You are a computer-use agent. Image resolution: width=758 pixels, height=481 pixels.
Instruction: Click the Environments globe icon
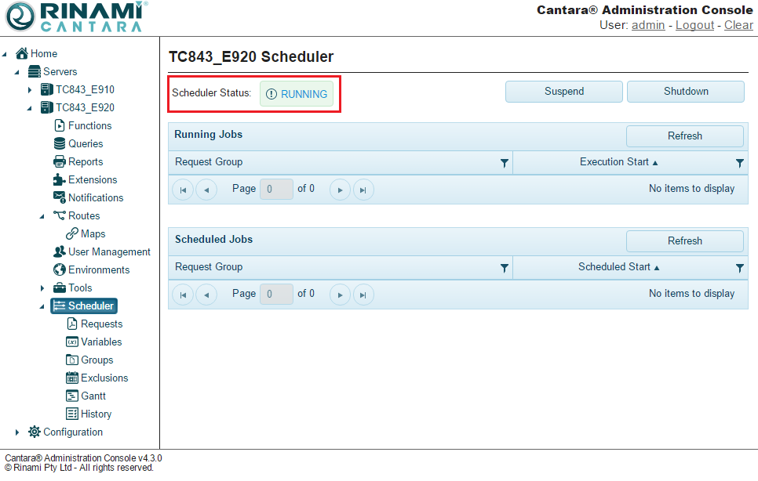click(60, 270)
